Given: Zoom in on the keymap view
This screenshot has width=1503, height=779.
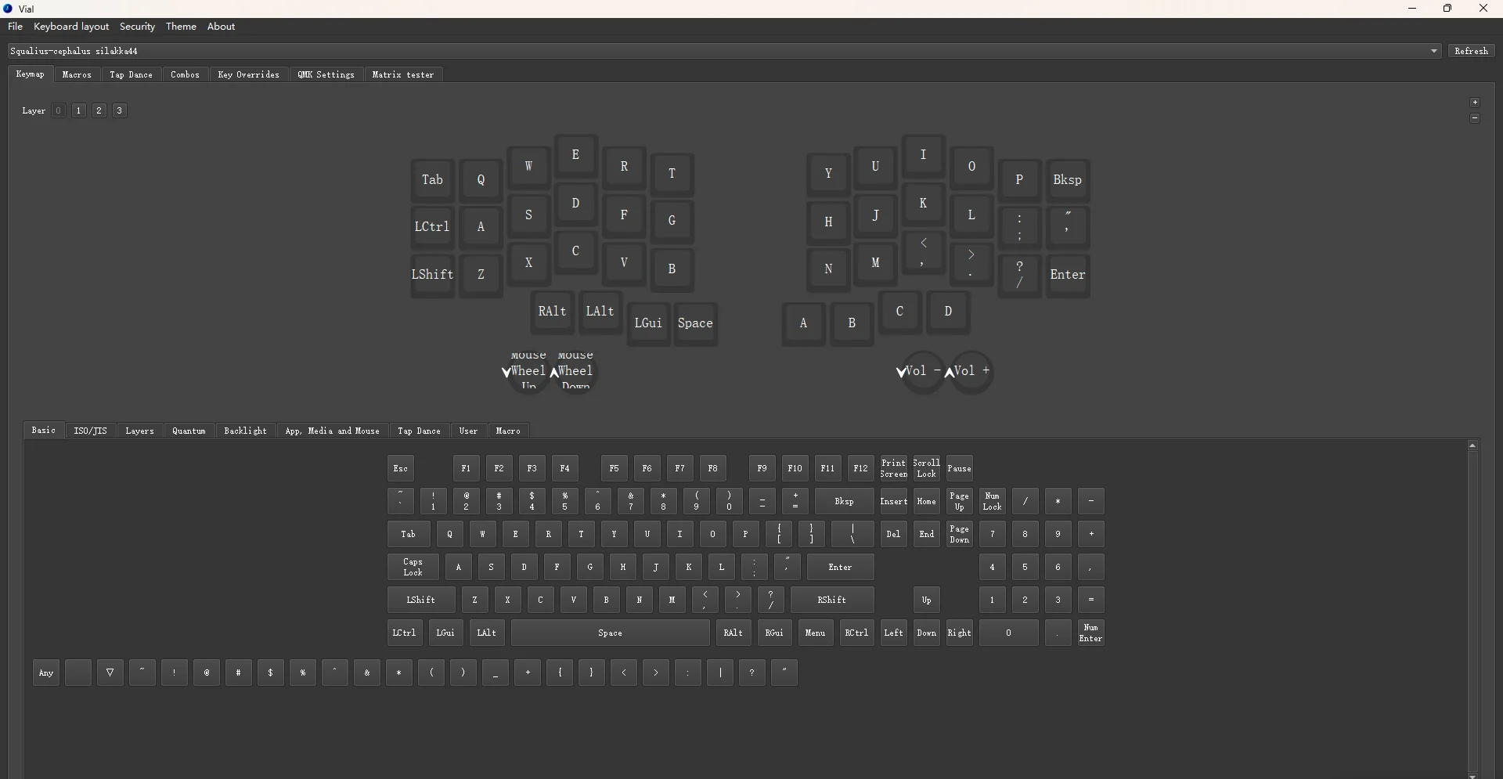Looking at the screenshot, I should (x=1475, y=102).
